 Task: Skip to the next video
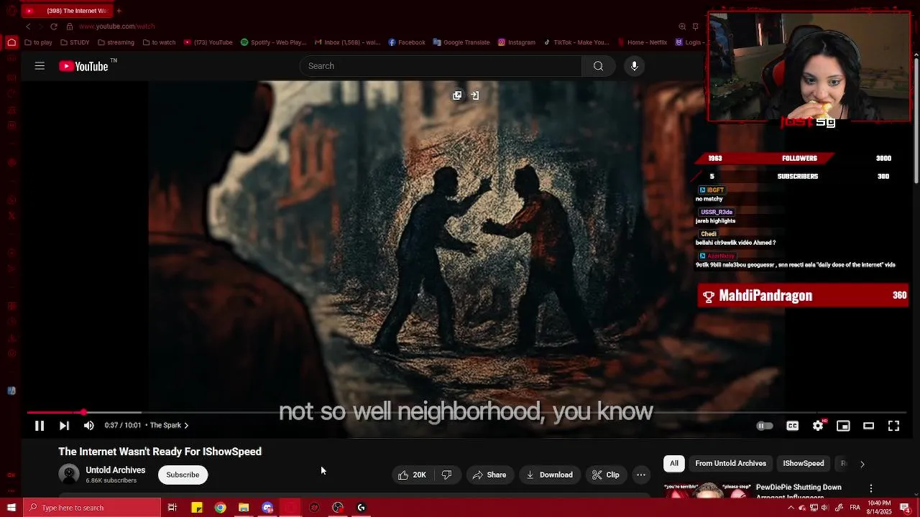tap(64, 426)
